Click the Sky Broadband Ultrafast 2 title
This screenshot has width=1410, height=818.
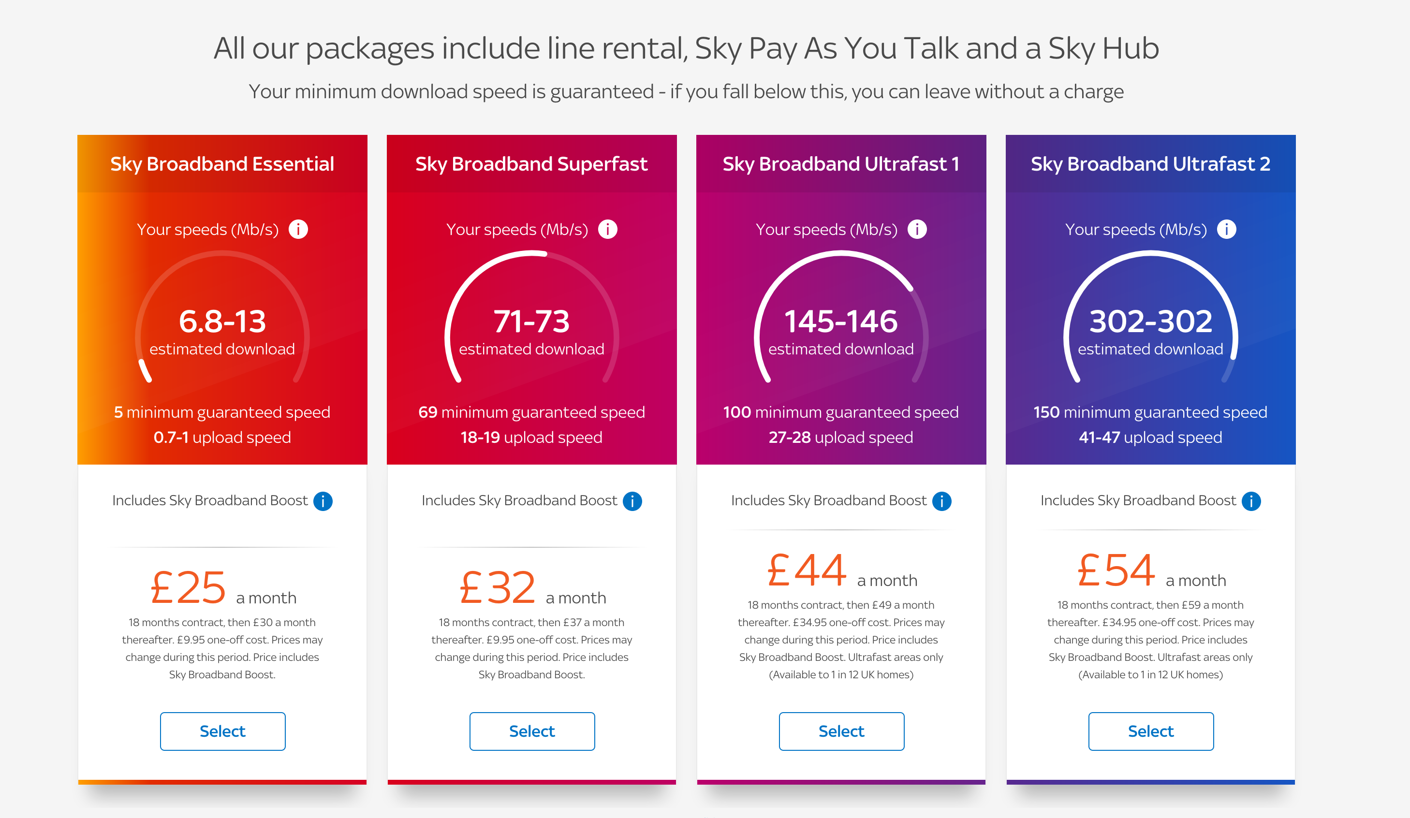click(1150, 164)
